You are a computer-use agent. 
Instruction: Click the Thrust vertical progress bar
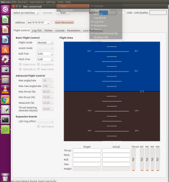[x=134, y=160]
